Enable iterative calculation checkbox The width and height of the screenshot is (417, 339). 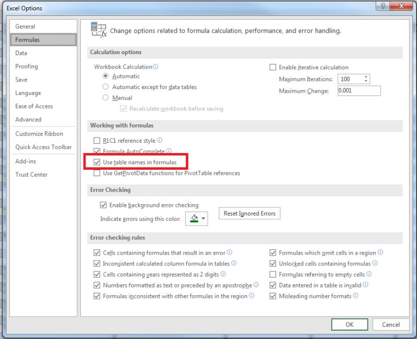coord(273,67)
